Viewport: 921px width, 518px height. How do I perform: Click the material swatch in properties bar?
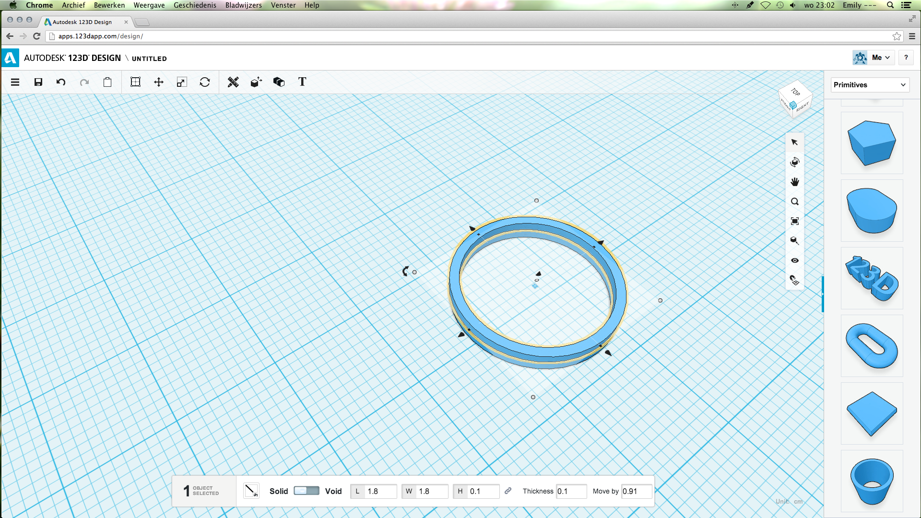(x=251, y=491)
